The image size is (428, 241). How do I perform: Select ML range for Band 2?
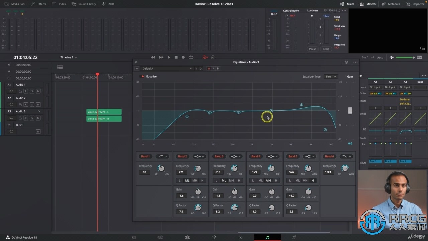click(187, 180)
